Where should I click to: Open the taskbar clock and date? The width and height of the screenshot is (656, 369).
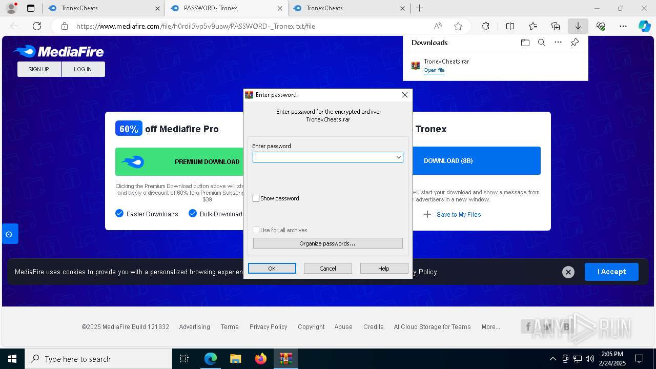tap(612, 359)
